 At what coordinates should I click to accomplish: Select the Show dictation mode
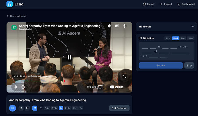click(191, 38)
